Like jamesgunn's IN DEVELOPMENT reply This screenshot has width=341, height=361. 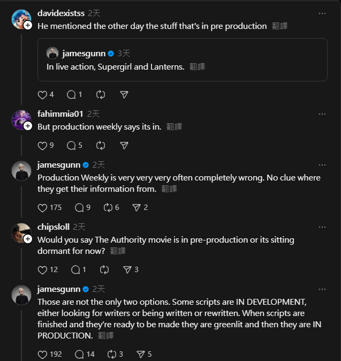pyautogui.click(x=43, y=354)
